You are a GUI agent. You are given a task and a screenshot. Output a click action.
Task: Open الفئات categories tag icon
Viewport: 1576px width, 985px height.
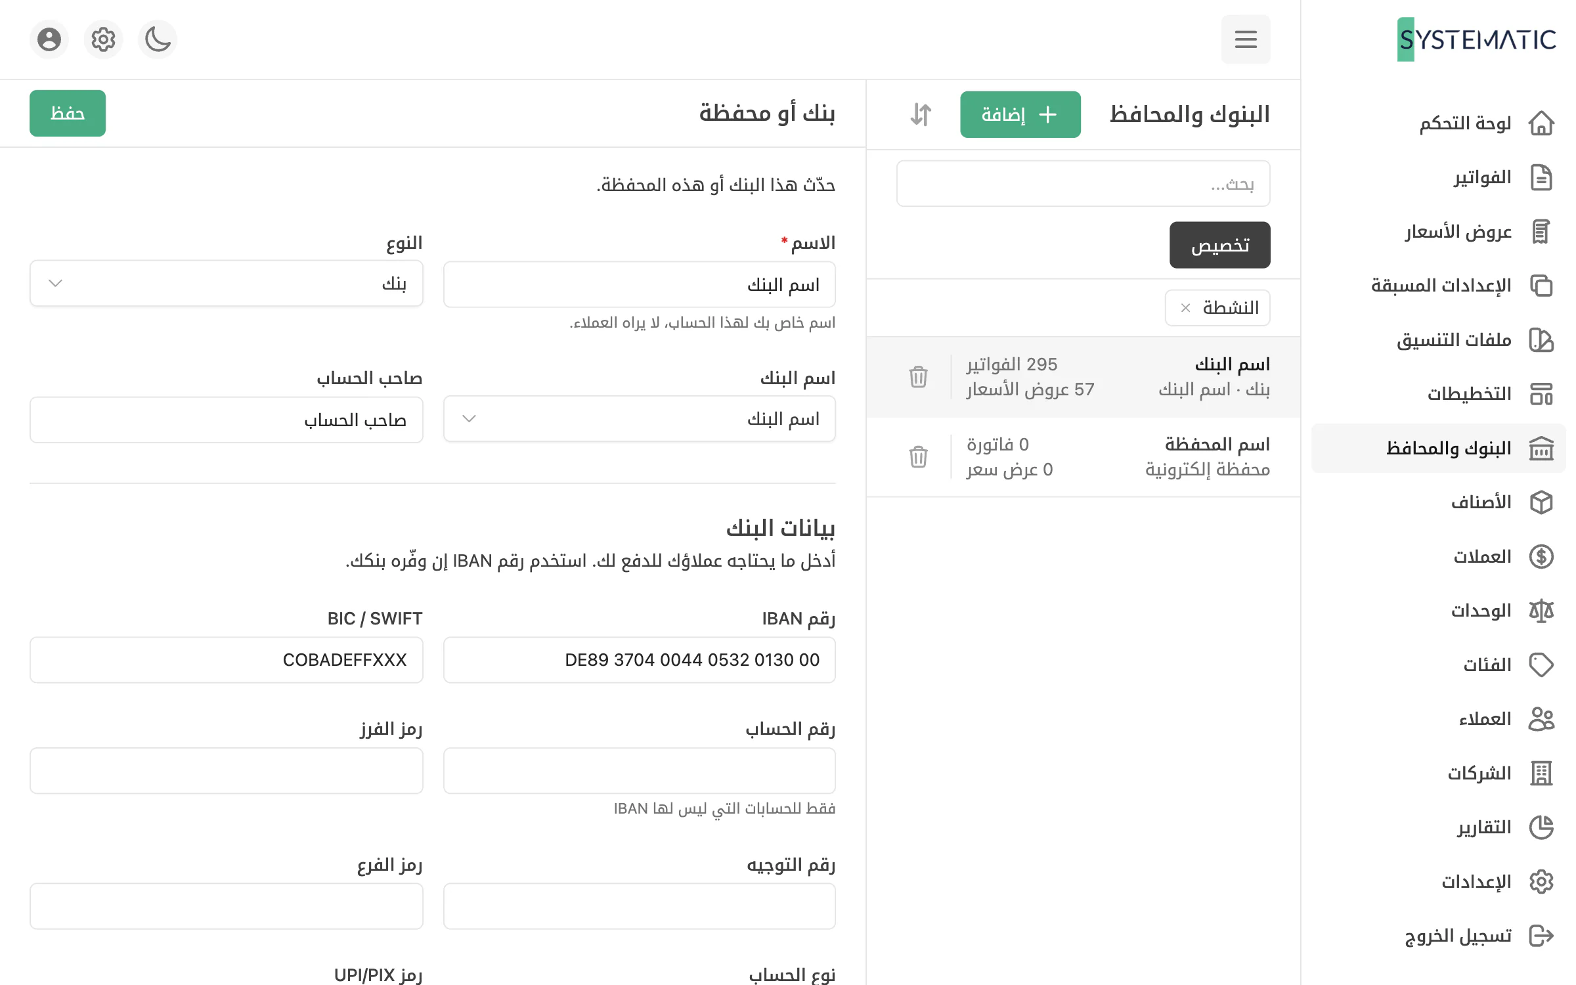[1541, 665]
